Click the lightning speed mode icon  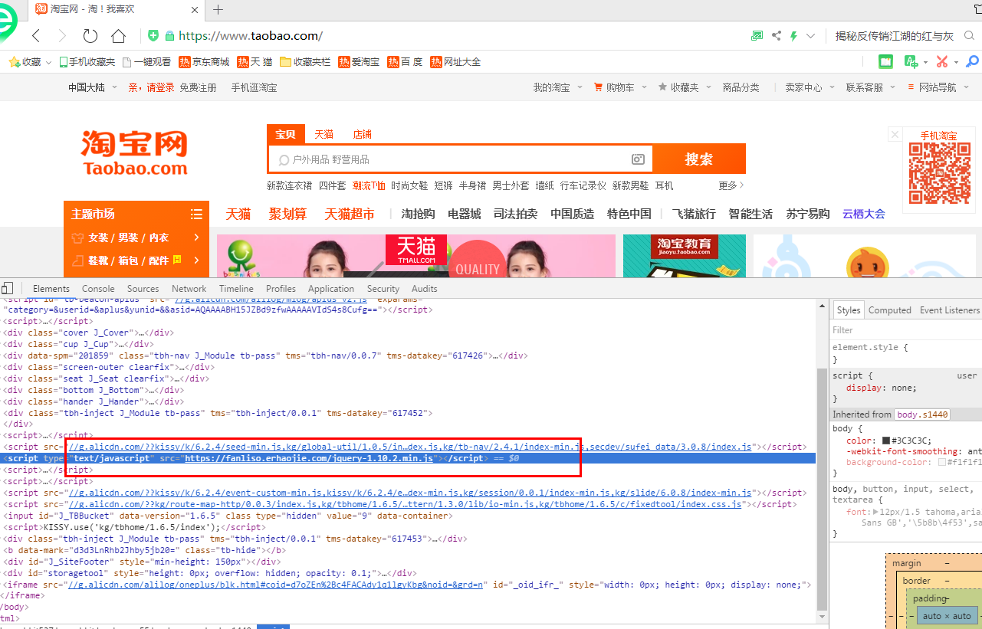pyautogui.click(x=794, y=36)
